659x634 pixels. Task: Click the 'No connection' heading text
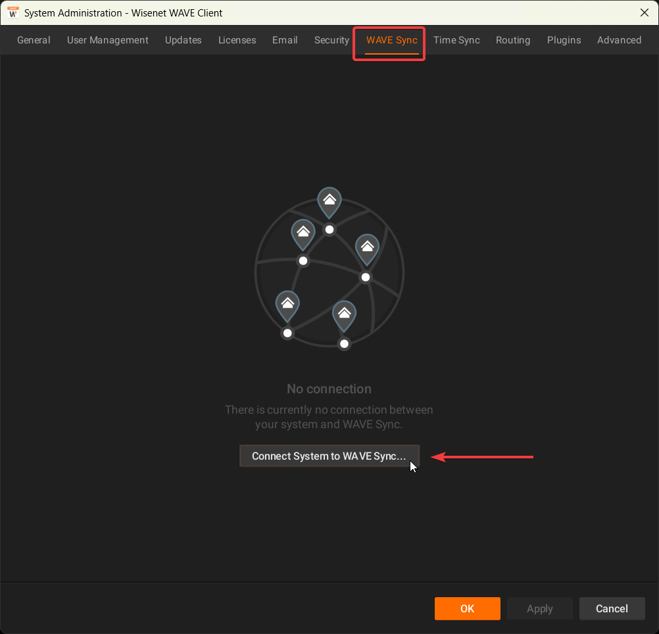329,389
